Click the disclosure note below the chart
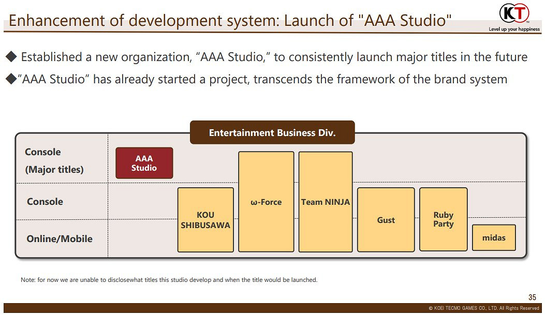 coord(169,280)
